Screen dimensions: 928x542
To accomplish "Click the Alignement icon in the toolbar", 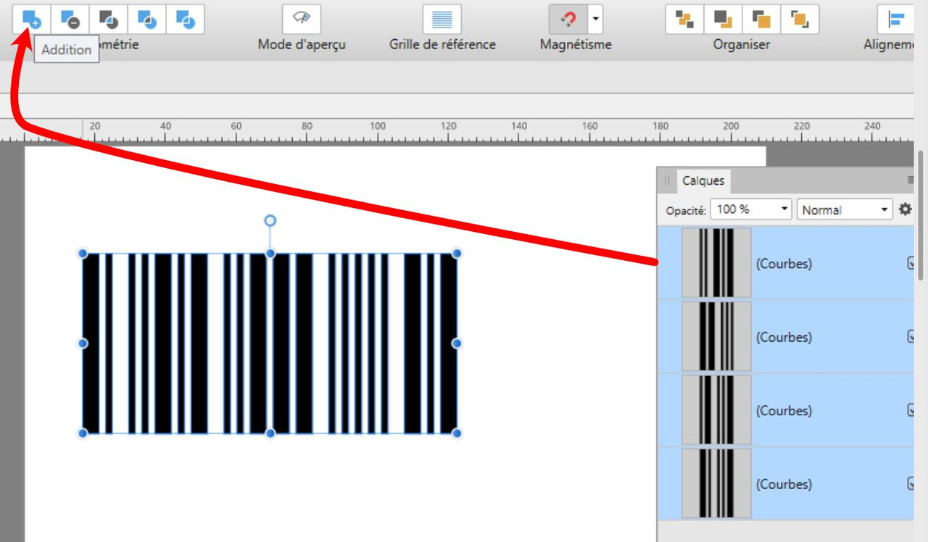I will pyautogui.click(x=896, y=19).
